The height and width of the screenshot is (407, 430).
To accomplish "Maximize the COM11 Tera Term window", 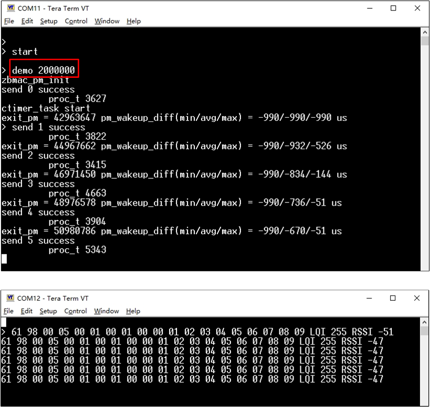I will [393, 8].
